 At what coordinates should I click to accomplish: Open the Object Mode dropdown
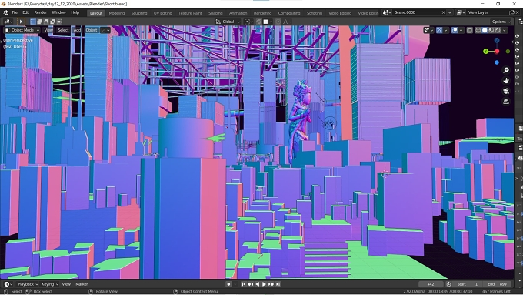pos(22,30)
